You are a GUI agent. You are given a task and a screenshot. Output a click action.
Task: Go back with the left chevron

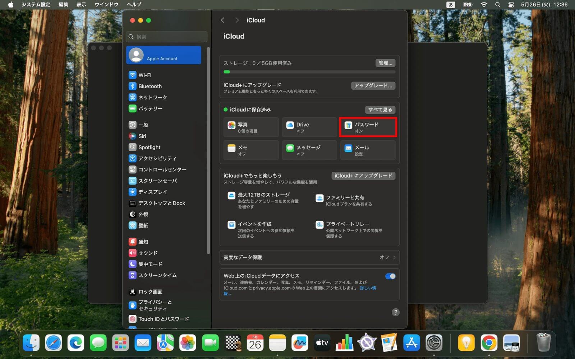tap(223, 20)
